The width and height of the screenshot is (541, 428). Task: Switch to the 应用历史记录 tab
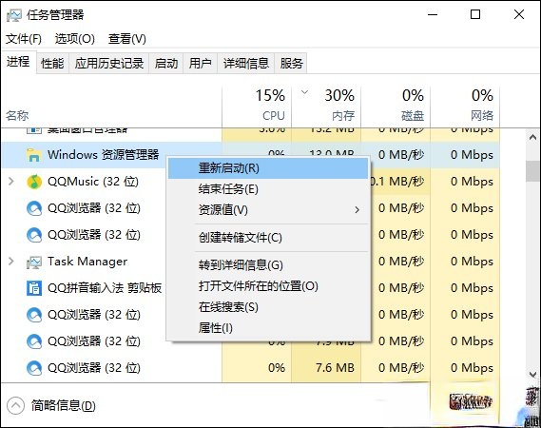point(109,63)
